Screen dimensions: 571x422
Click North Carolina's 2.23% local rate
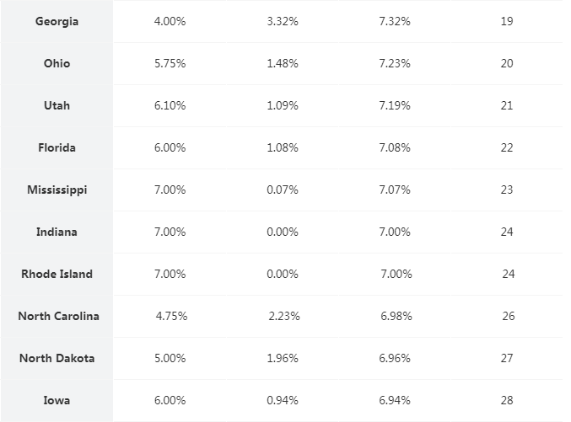coord(284,317)
